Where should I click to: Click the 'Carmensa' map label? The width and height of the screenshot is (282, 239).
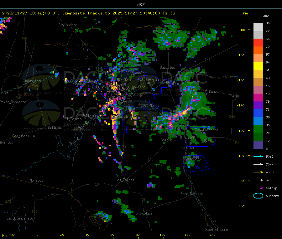(192, 159)
